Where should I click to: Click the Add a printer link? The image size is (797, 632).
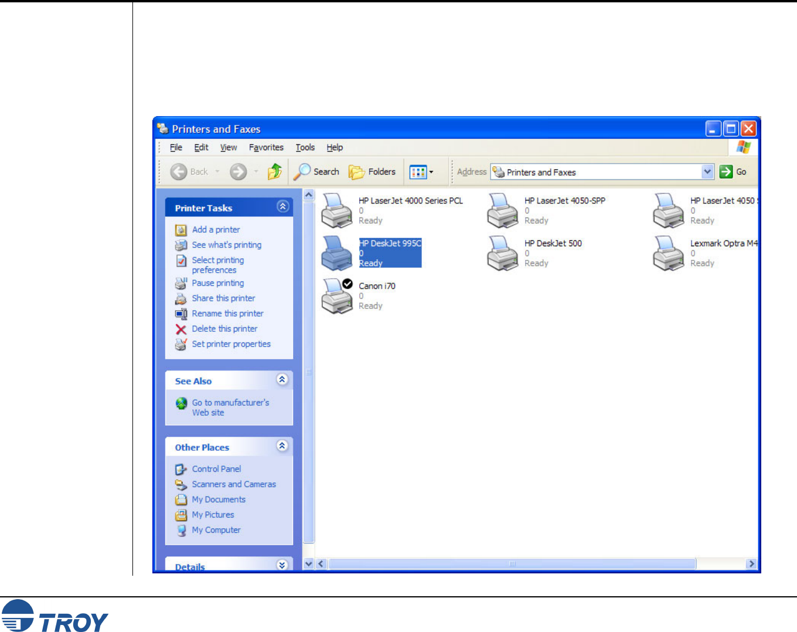pyautogui.click(x=216, y=230)
